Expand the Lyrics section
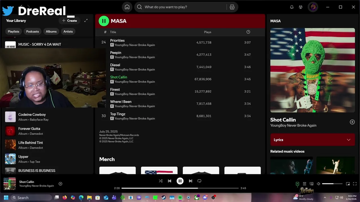360x202 pixels. (312, 140)
